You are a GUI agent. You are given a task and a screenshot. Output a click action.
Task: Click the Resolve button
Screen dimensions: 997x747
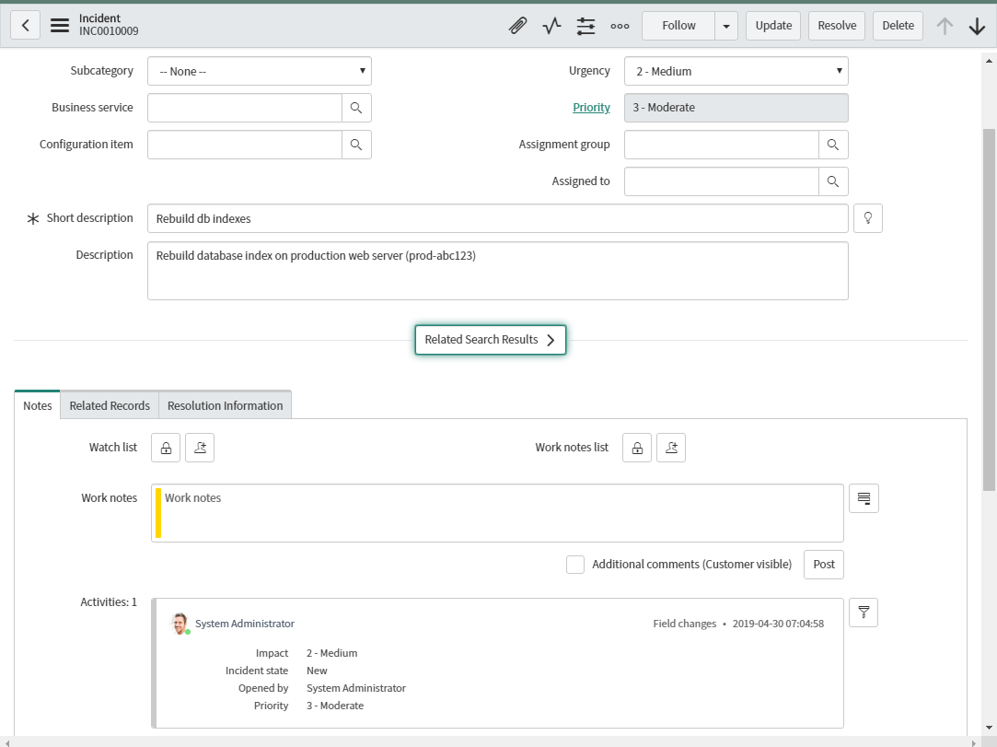(x=836, y=26)
